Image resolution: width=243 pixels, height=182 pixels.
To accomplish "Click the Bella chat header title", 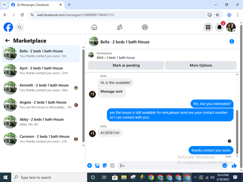I will click(x=125, y=42).
